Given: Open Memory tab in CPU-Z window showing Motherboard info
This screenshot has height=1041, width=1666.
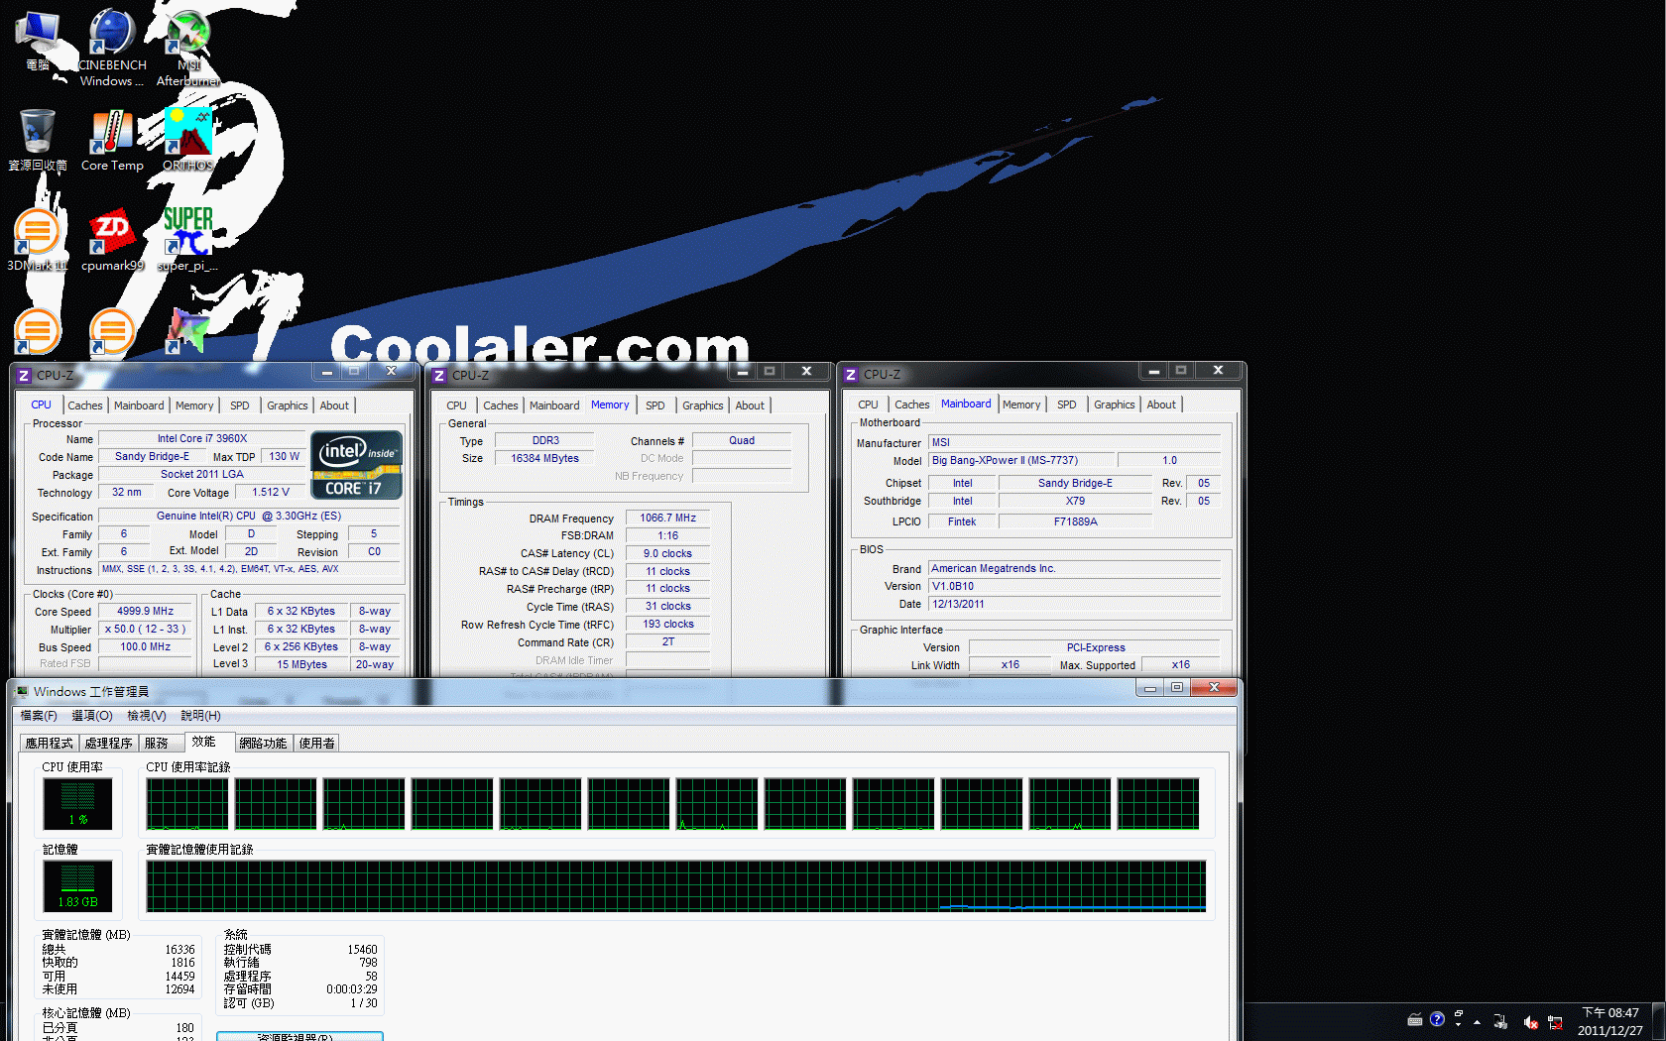Looking at the screenshot, I should pos(1021,405).
